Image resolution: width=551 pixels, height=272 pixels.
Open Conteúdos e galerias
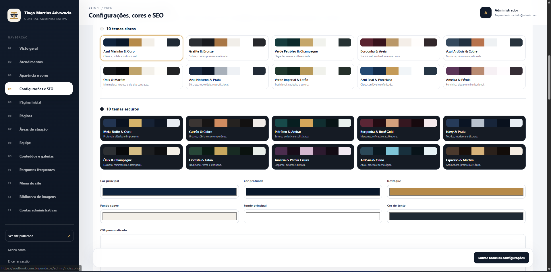point(39,156)
